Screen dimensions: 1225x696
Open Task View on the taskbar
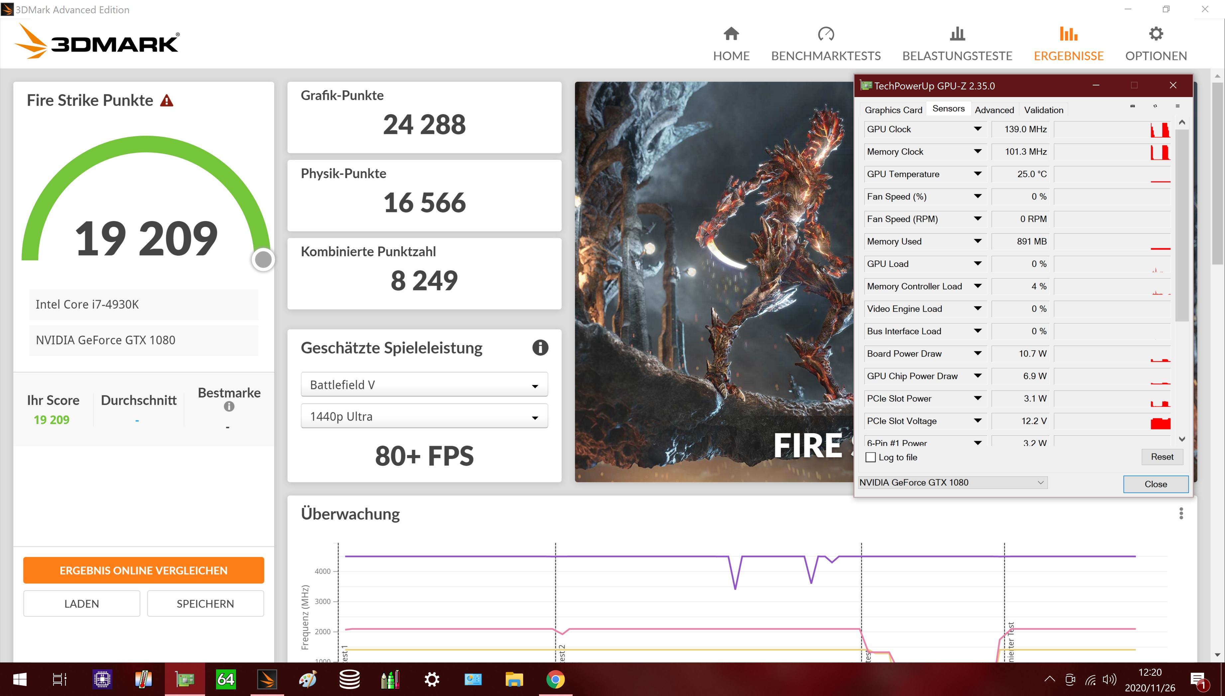click(60, 679)
